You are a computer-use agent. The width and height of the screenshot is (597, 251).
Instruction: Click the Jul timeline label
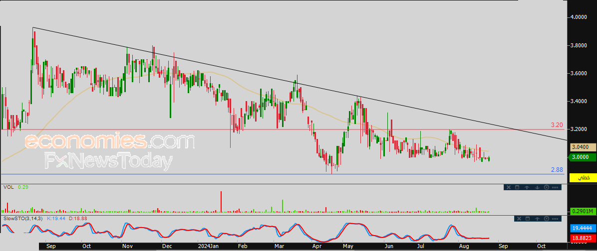pyautogui.click(x=420, y=246)
